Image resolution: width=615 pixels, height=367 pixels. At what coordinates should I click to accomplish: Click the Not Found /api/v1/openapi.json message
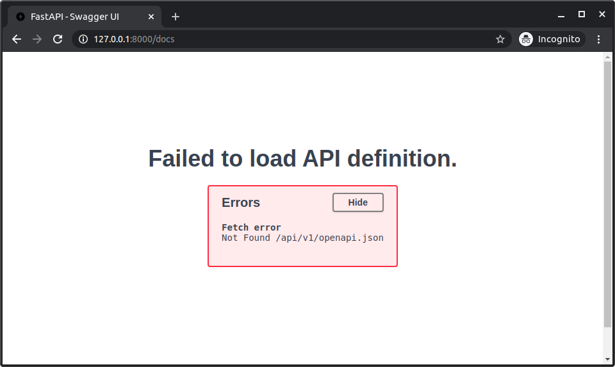[x=302, y=238]
